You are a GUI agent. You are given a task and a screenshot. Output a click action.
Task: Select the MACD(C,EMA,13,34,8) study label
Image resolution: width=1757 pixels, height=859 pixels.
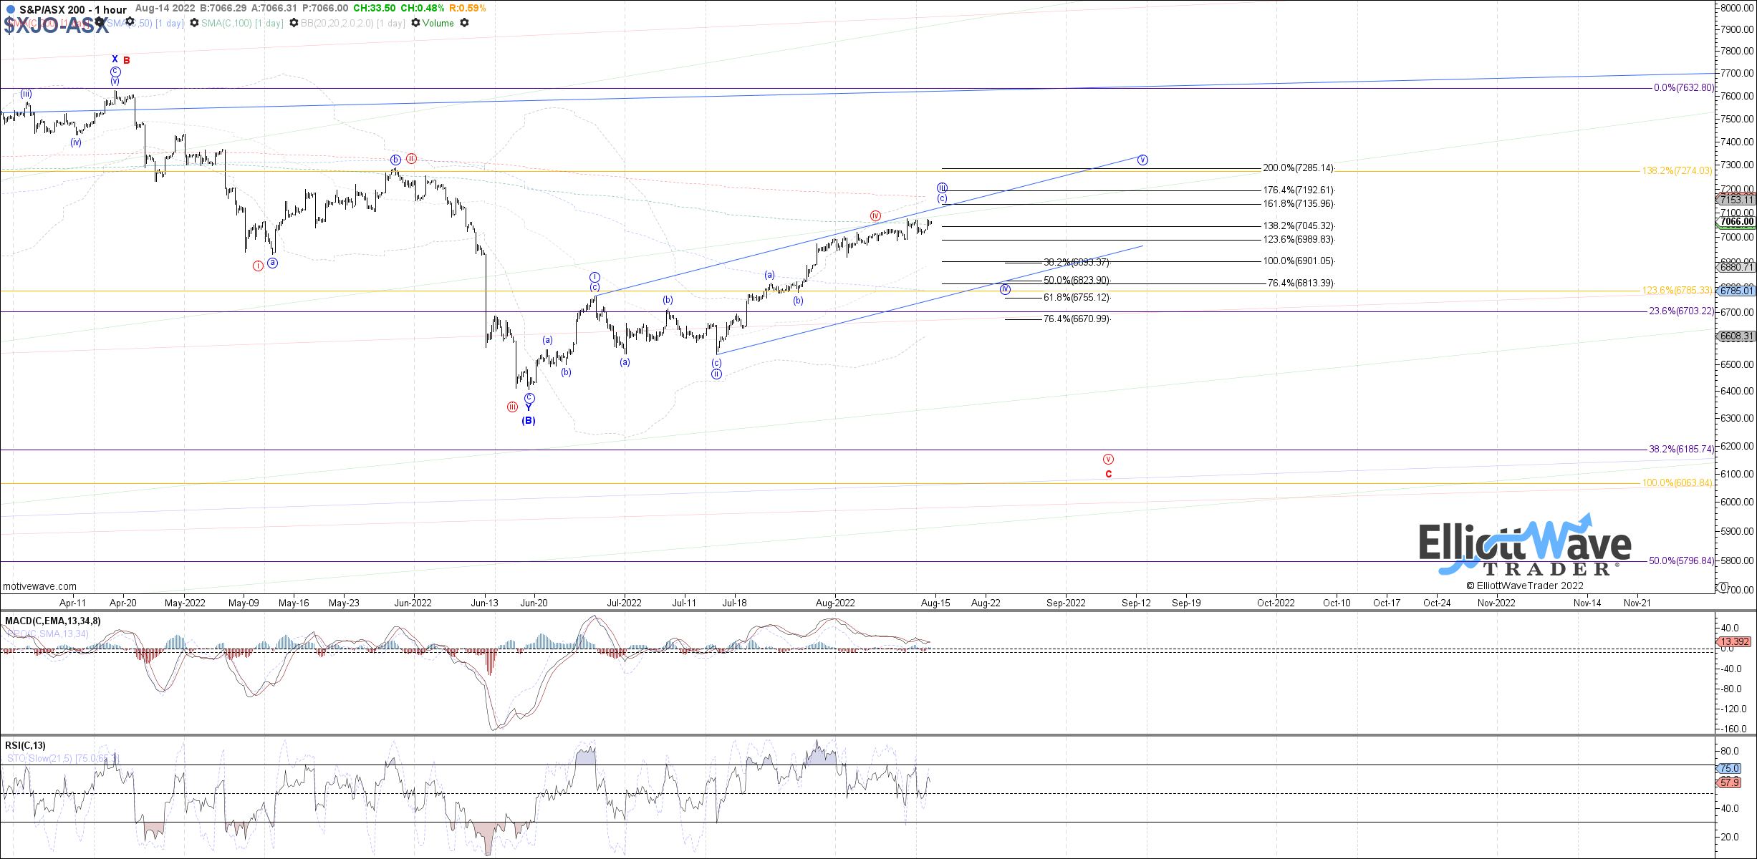pos(53,621)
